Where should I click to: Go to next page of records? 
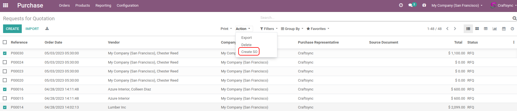coord(455,29)
